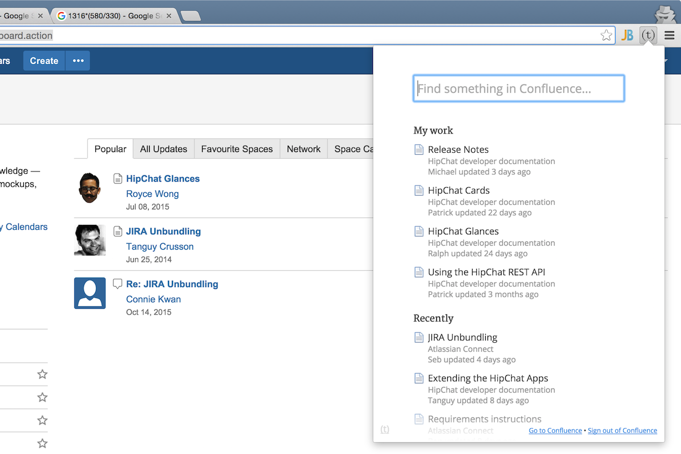
Task: Open JIRA Unbundling under Recently
Action: click(x=463, y=338)
